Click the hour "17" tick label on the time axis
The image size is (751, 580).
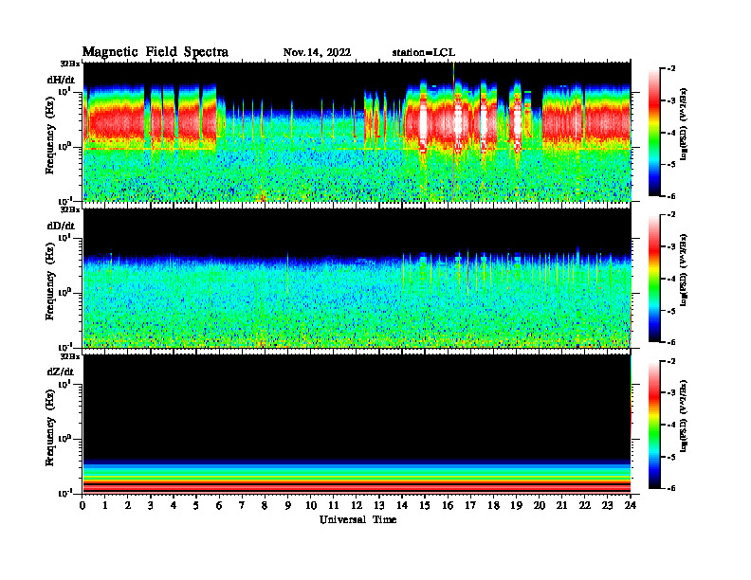click(x=470, y=505)
